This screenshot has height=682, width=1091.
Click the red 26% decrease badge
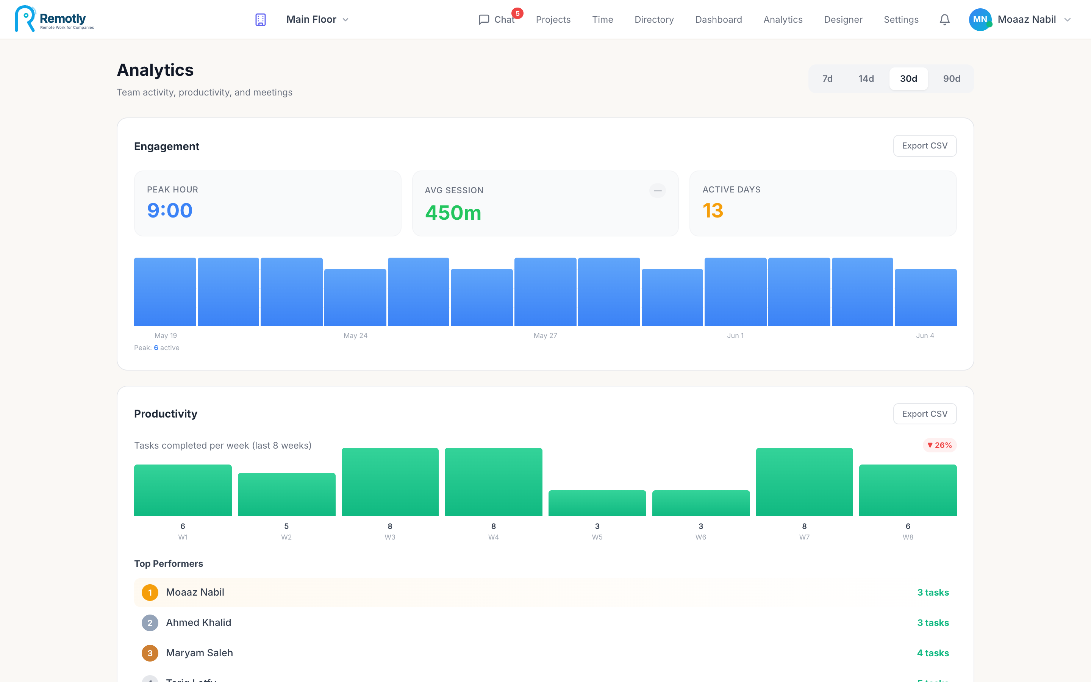[x=939, y=445]
